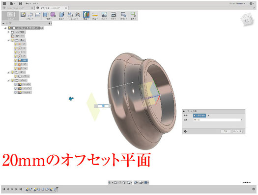Click the purple Create Form sphere icon
258x195 pixels.
click(x=53, y=15)
